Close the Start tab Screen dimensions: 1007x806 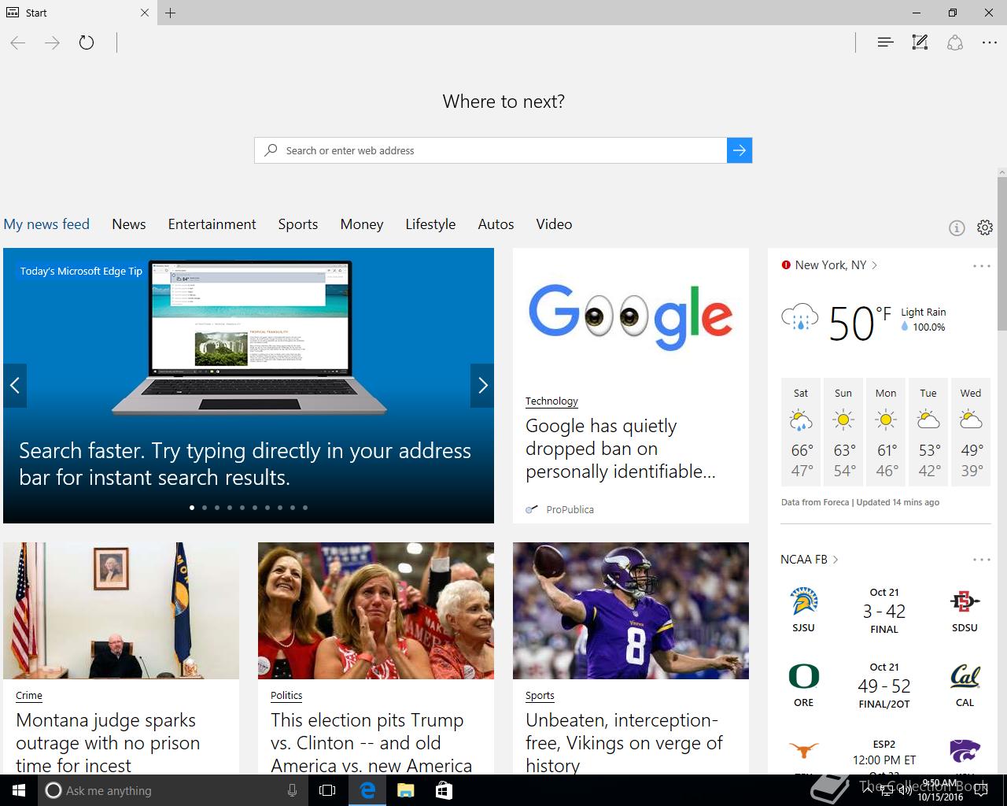click(145, 13)
